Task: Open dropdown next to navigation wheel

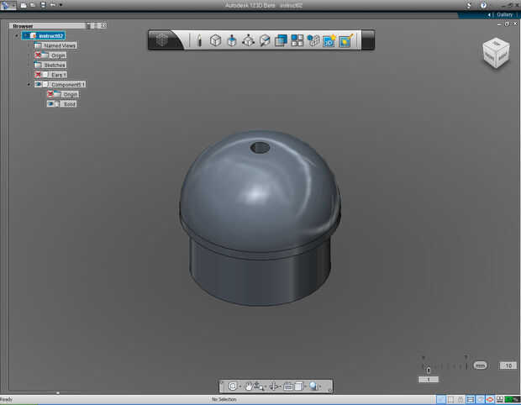Action: [239, 387]
